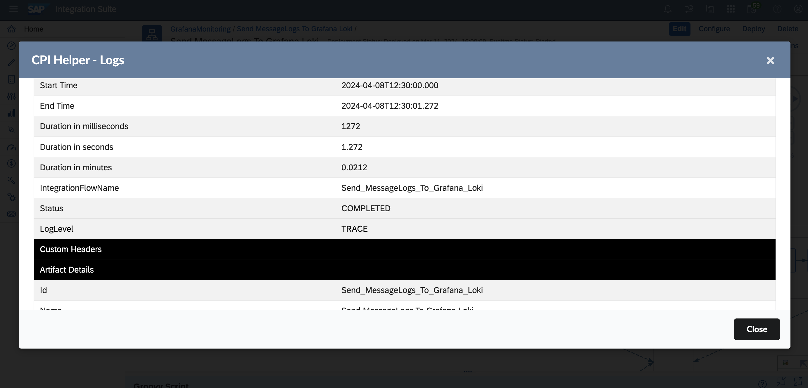Expand the Artifact Details section header
This screenshot has width=808, height=388.
click(67, 270)
